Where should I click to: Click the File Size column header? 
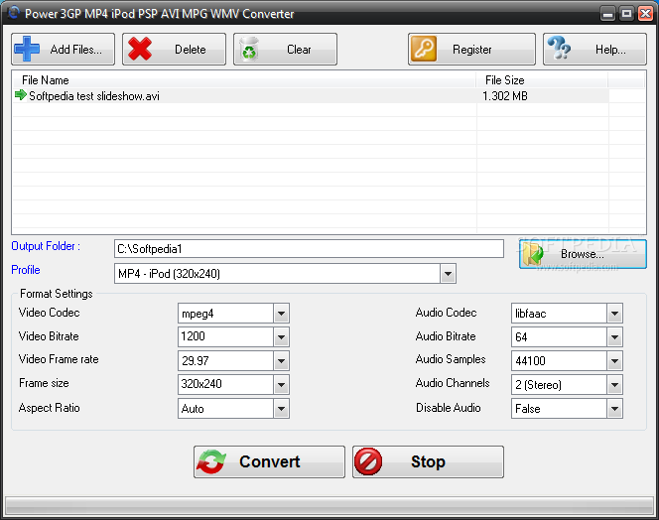click(x=542, y=79)
